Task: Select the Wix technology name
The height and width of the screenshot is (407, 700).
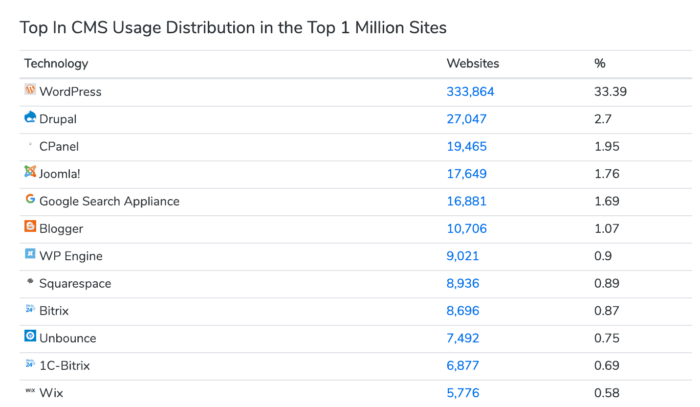Action: pyautogui.click(x=51, y=393)
